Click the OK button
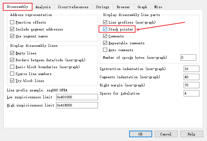This screenshot has width=207, height=141. click(140, 134)
